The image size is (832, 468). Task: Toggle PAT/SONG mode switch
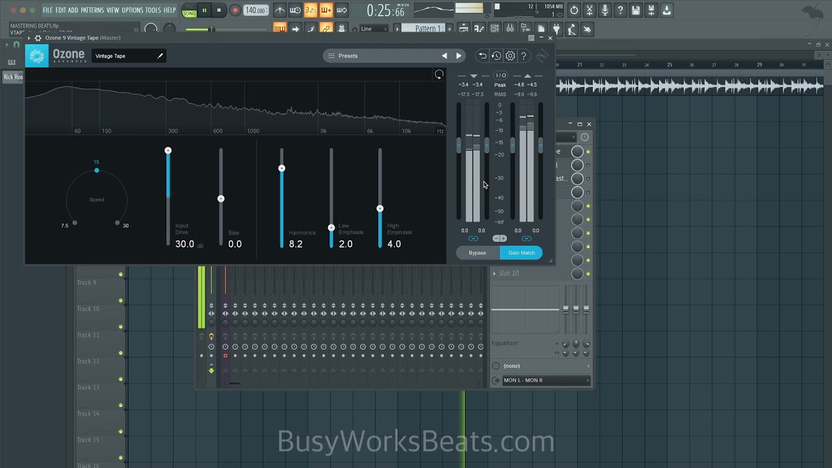(x=189, y=10)
